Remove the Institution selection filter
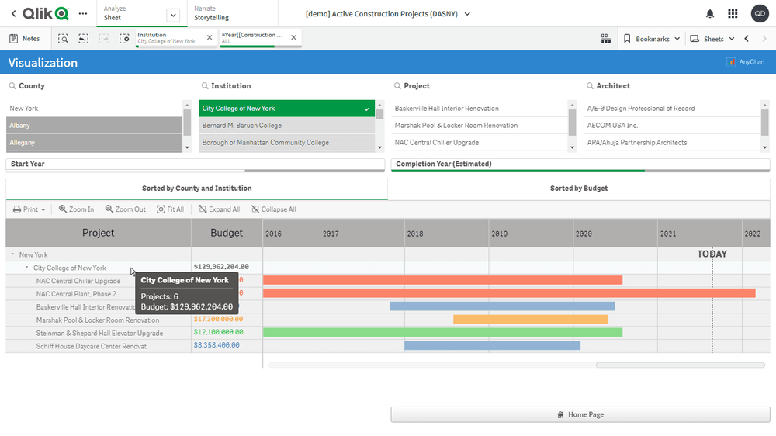 tap(210, 37)
